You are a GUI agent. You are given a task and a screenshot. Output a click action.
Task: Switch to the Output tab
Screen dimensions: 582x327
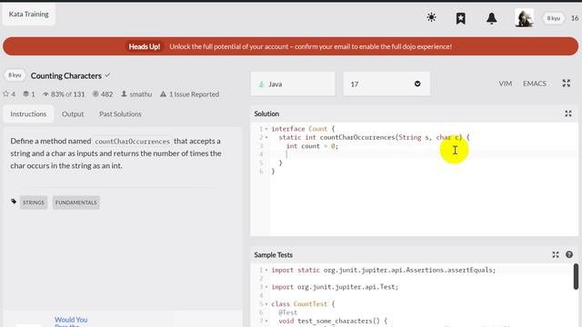[x=73, y=114]
